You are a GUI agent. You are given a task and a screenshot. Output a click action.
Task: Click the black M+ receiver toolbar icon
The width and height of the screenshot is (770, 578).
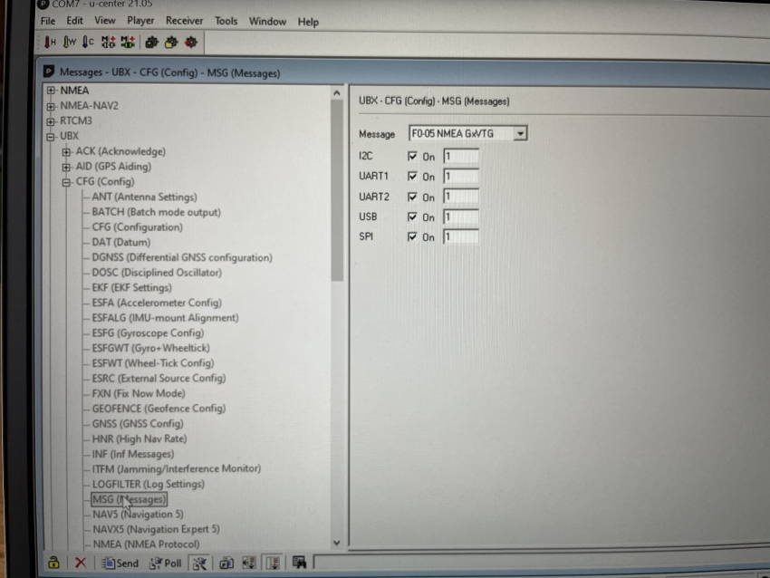coord(108,43)
